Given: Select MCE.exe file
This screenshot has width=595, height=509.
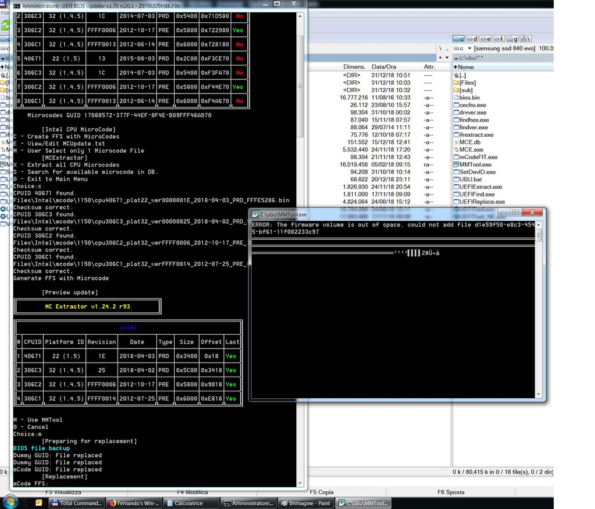Looking at the screenshot, I should point(468,150).
